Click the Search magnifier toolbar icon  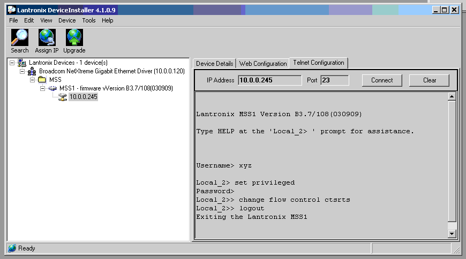[20, 37]
